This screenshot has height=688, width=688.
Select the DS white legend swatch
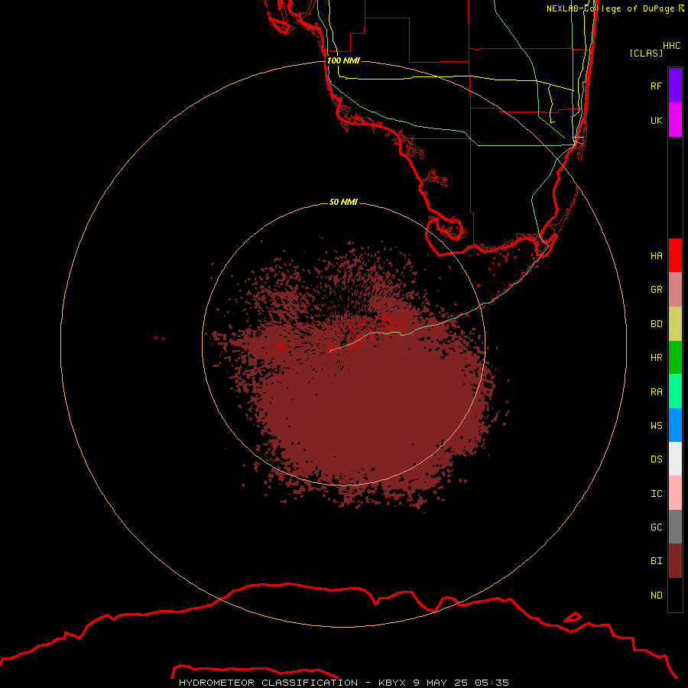pyautogui.click(x=675, y=459)
